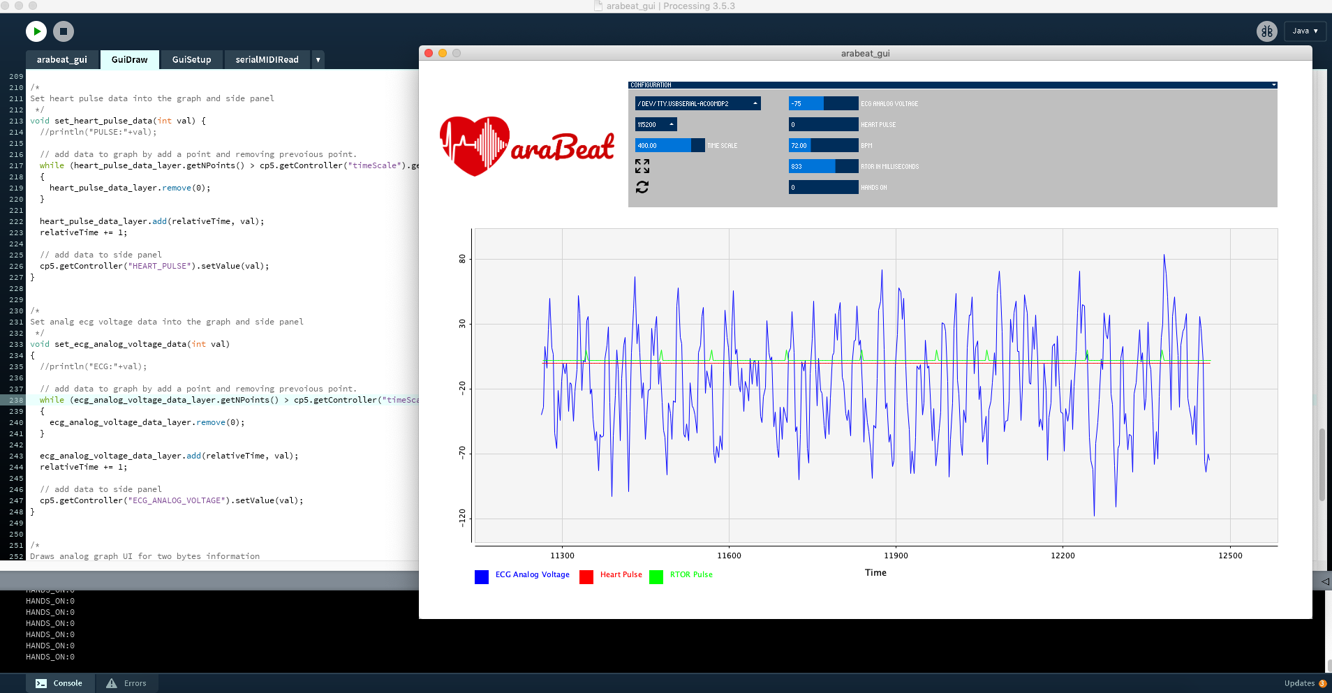Open the Console panel

click(59, 683)
